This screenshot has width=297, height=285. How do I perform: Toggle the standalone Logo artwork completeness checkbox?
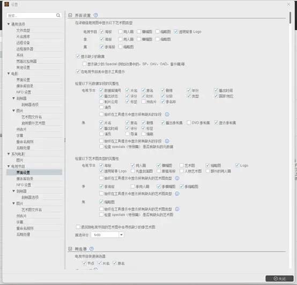tap(237, 165)
